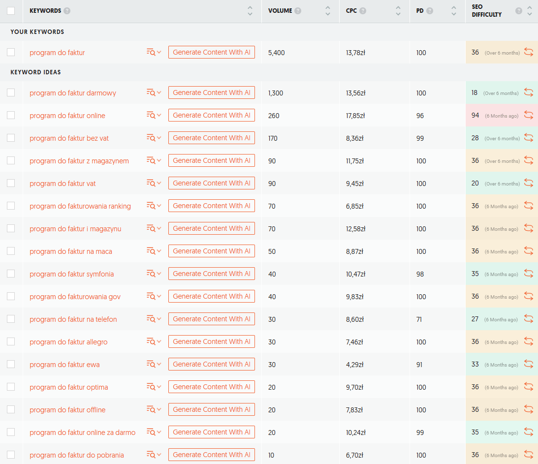Click the SEO difficulty score 94
538x464 pixels.
(475, 115)
